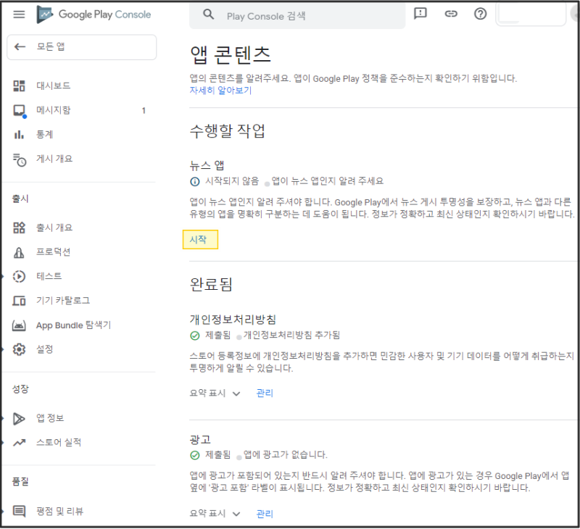Viewport: 580px width, 529px height.
Task: Click the 모든 앱 back button
Action: pos(82,47)
